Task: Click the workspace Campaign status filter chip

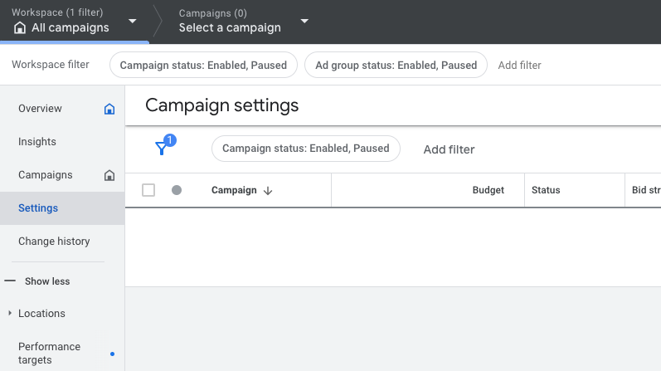Action: pos(203,65)
